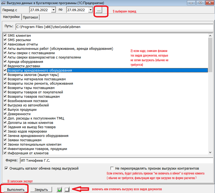Viewport: 215px width, 193px height.
Task: Click the application icon in title bar
Action: [x=3, y=3]
